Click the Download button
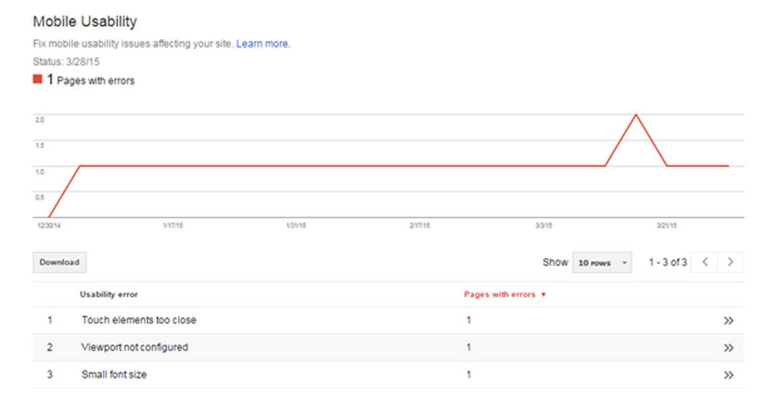The width and height of the screenshot is (775, 405). [59, 262]
